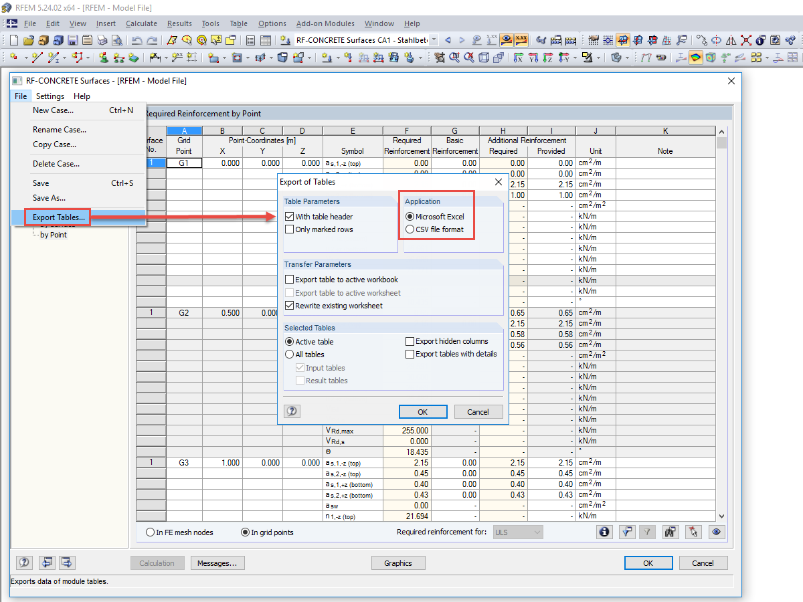Click the Open folder icon in main toolbar
Screen dimensions: 803x602
[x=29, y=40]
